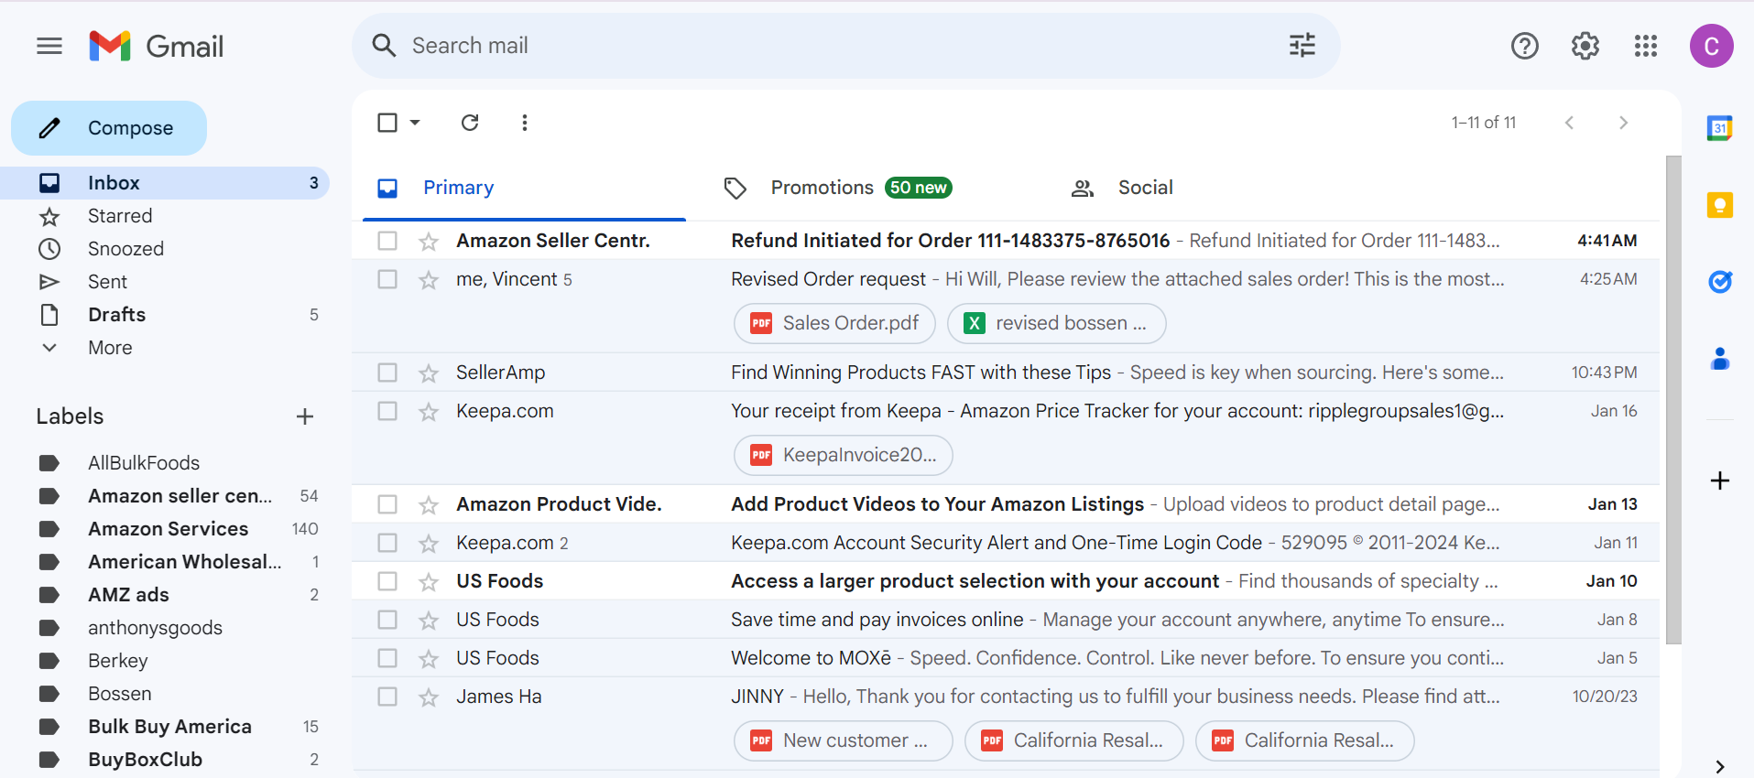Create new label with plus icon
The height and width of the screenshot is (778, 1754).
pos(305,416)
